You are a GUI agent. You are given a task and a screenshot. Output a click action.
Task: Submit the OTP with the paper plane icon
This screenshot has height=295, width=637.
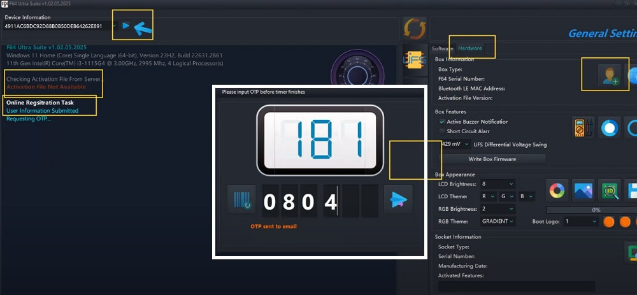(x=398, y=199)
